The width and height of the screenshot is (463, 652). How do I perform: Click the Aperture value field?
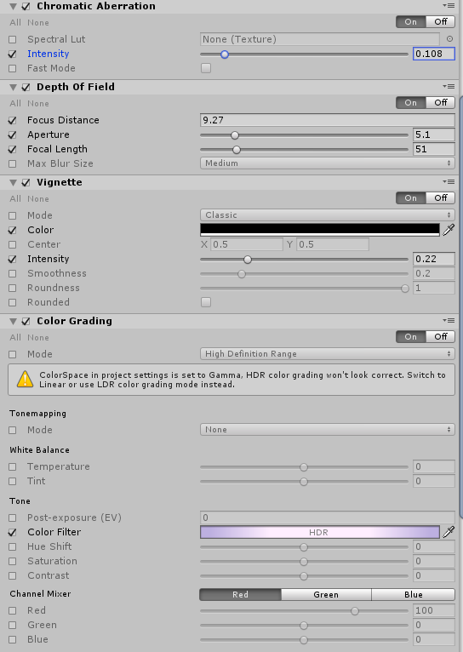coord(434,134)
